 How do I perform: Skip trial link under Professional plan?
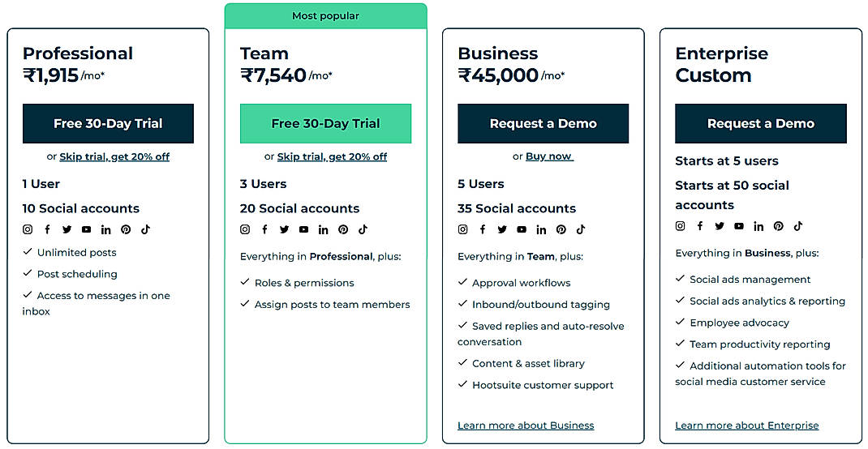tap(114, 156)
